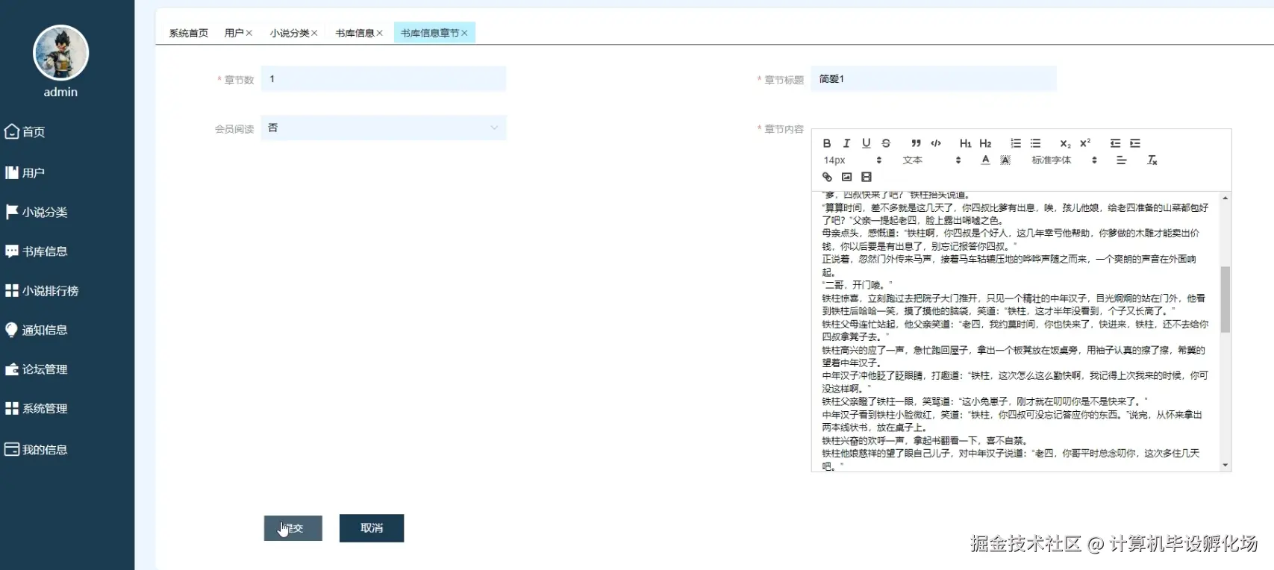Close the 用户 tab
1274x570 pixels.
click(x=249, y=33)
